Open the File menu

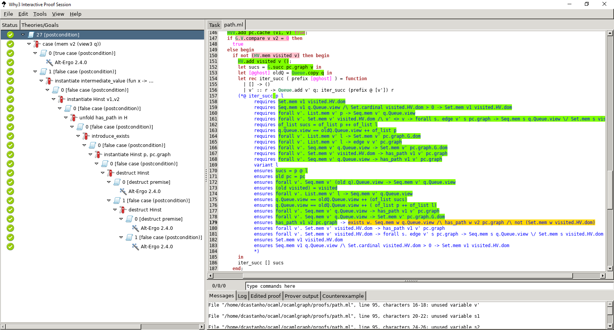coord(8,14)
